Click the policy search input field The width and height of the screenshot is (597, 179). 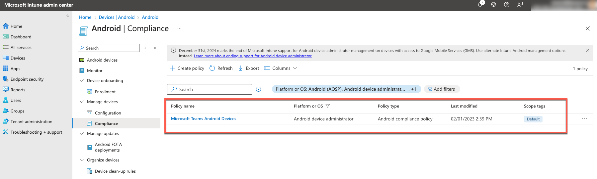pyautogui.click(x=213, y=89)
